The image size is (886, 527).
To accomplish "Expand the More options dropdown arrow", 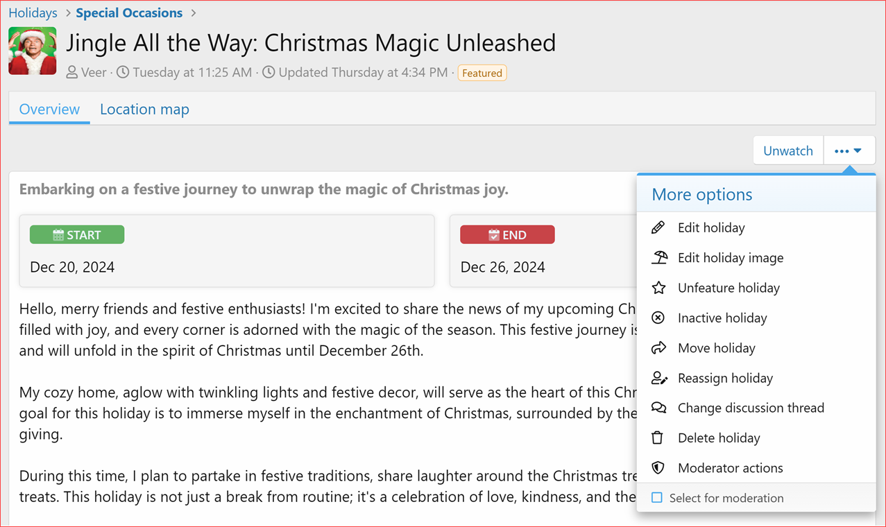I will [x=860, y=150].
